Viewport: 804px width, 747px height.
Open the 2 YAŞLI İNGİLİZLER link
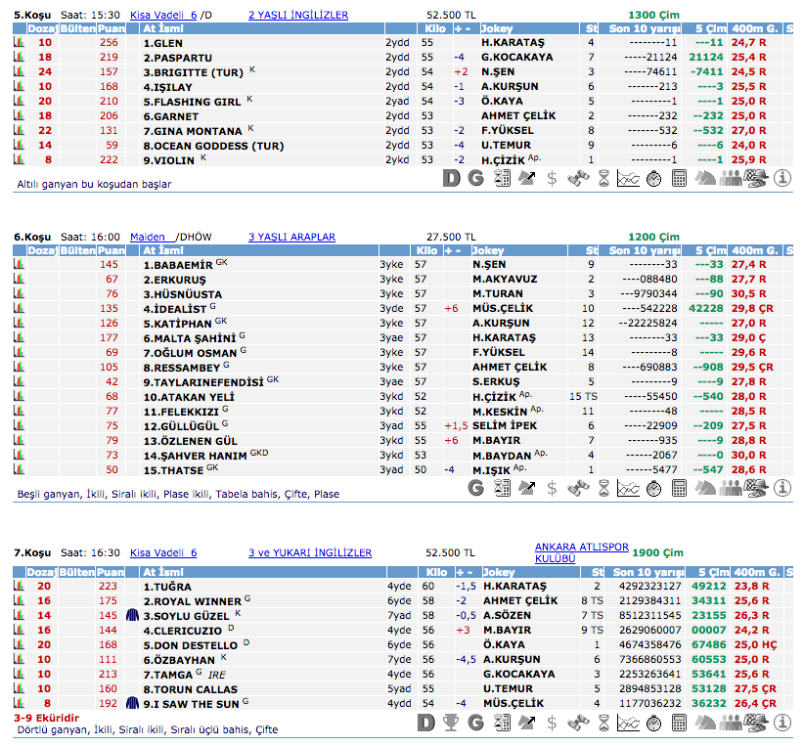point(298,16)
